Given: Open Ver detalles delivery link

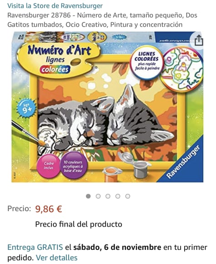Looking at the screenshot, I should click(x=56, y=258).
